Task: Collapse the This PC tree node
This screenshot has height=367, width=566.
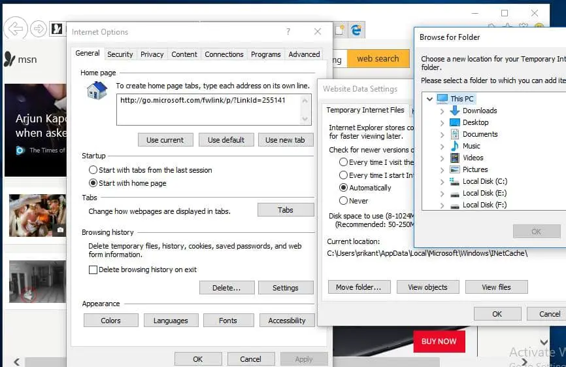Action: tap(429, 99)
